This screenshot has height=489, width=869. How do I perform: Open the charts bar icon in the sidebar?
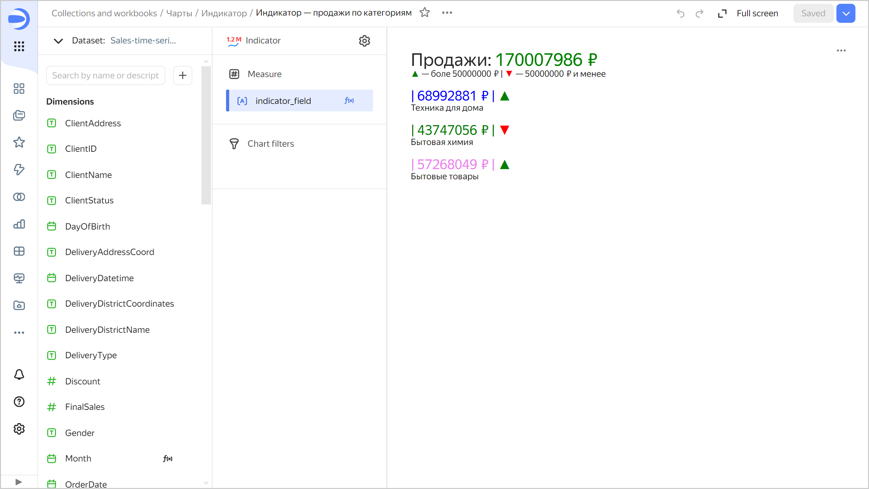(19, 224)
